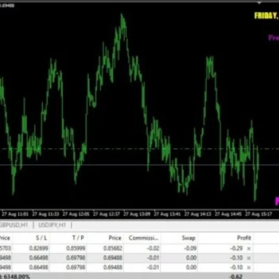Open the USDJPY,H1 chart tab
279x279 pixels.
[x=52, y=225]
